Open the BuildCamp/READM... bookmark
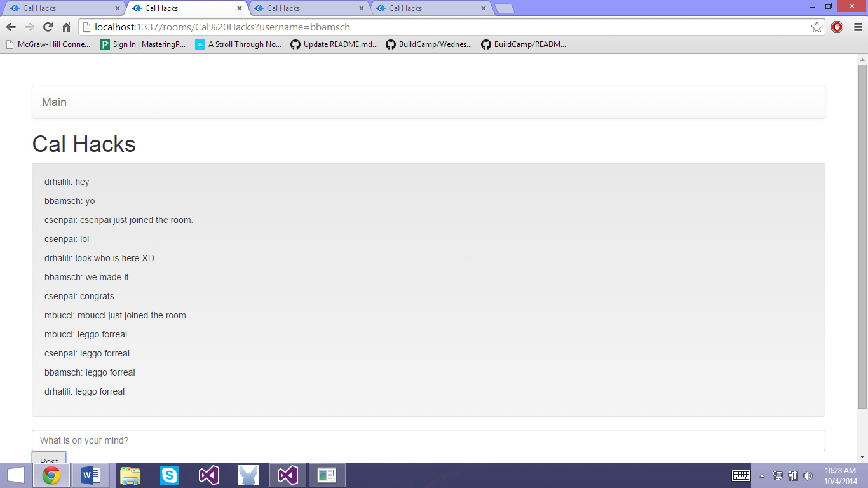Screen dimensions: 868x488 tap(524, 44)
